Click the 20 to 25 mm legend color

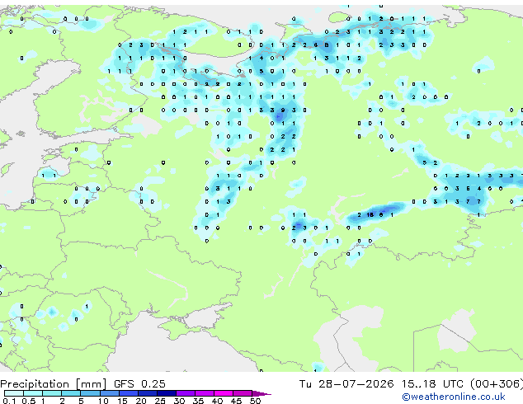[147, 393]
